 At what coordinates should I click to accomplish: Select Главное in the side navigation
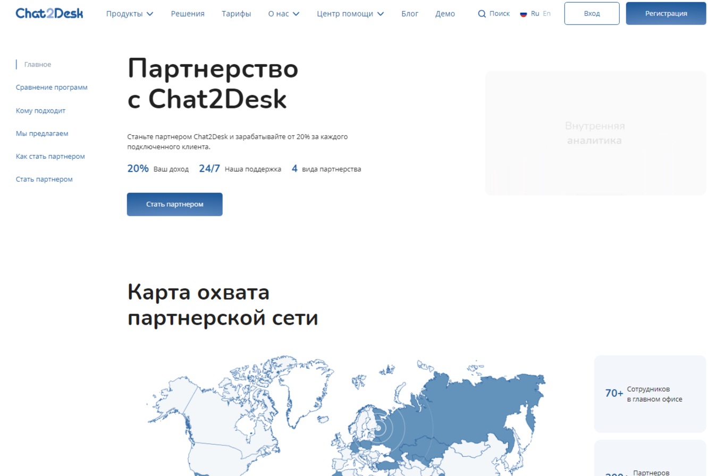click(x=38, y=65)
